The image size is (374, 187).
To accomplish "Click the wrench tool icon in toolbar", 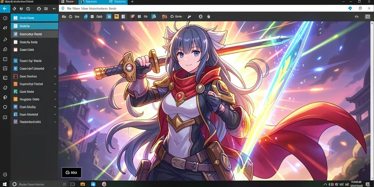I will (190, 17).
